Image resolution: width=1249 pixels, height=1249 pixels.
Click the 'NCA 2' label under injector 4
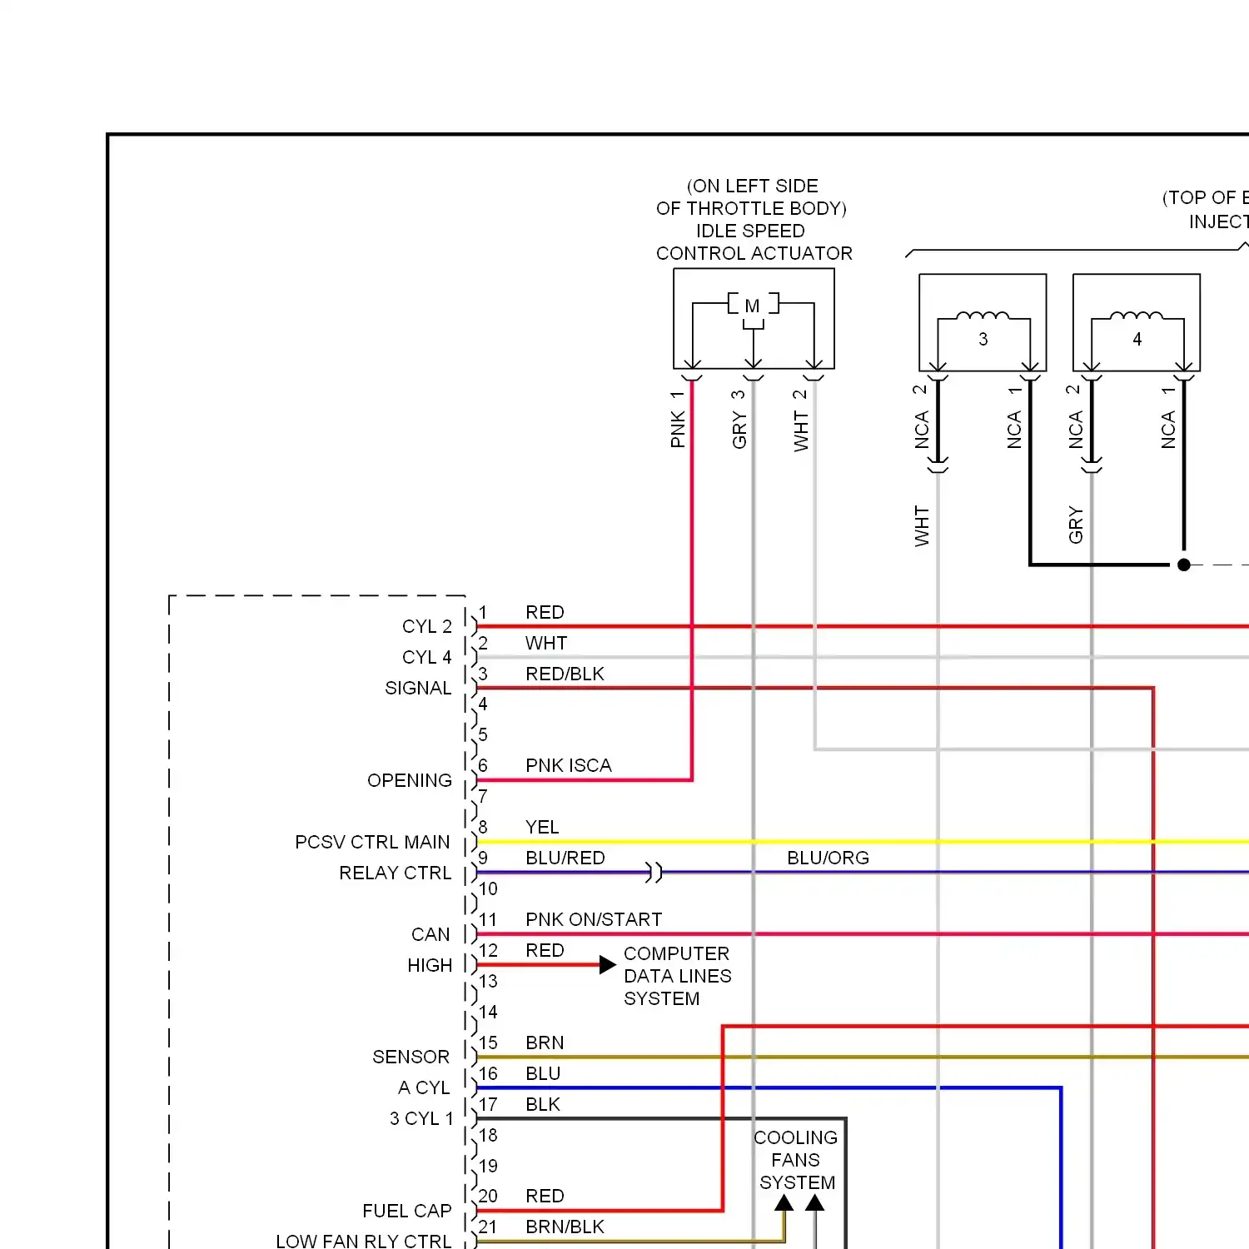tap(1075, 417)
